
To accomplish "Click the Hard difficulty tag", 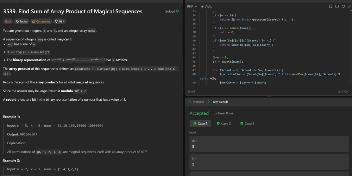I will [8, 21].
